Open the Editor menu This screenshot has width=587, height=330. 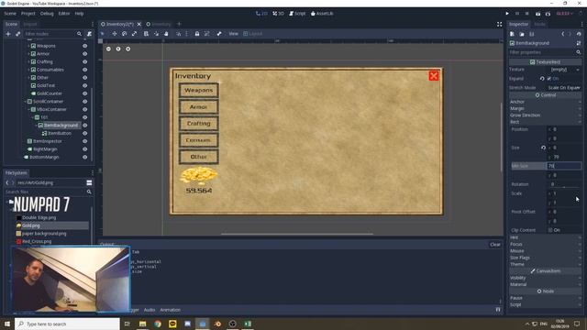(x=64, y=14)
